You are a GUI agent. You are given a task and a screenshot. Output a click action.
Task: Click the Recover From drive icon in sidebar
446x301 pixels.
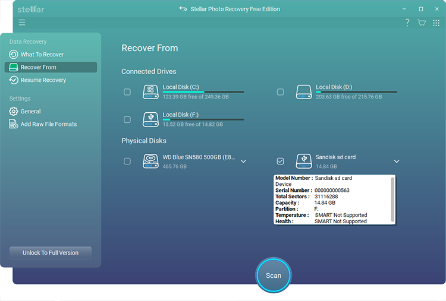click(13, 67)
